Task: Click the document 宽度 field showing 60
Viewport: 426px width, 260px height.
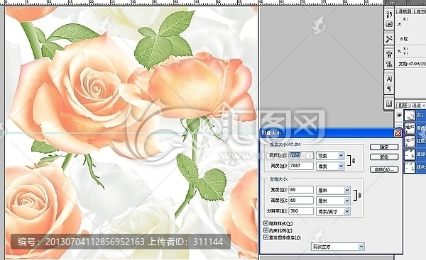Action: pyautogui.click(x=301, y=190)
